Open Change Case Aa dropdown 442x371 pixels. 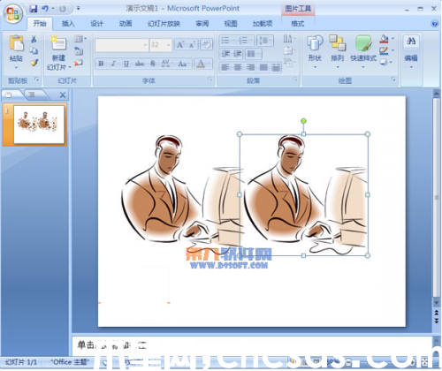point(184,64)
